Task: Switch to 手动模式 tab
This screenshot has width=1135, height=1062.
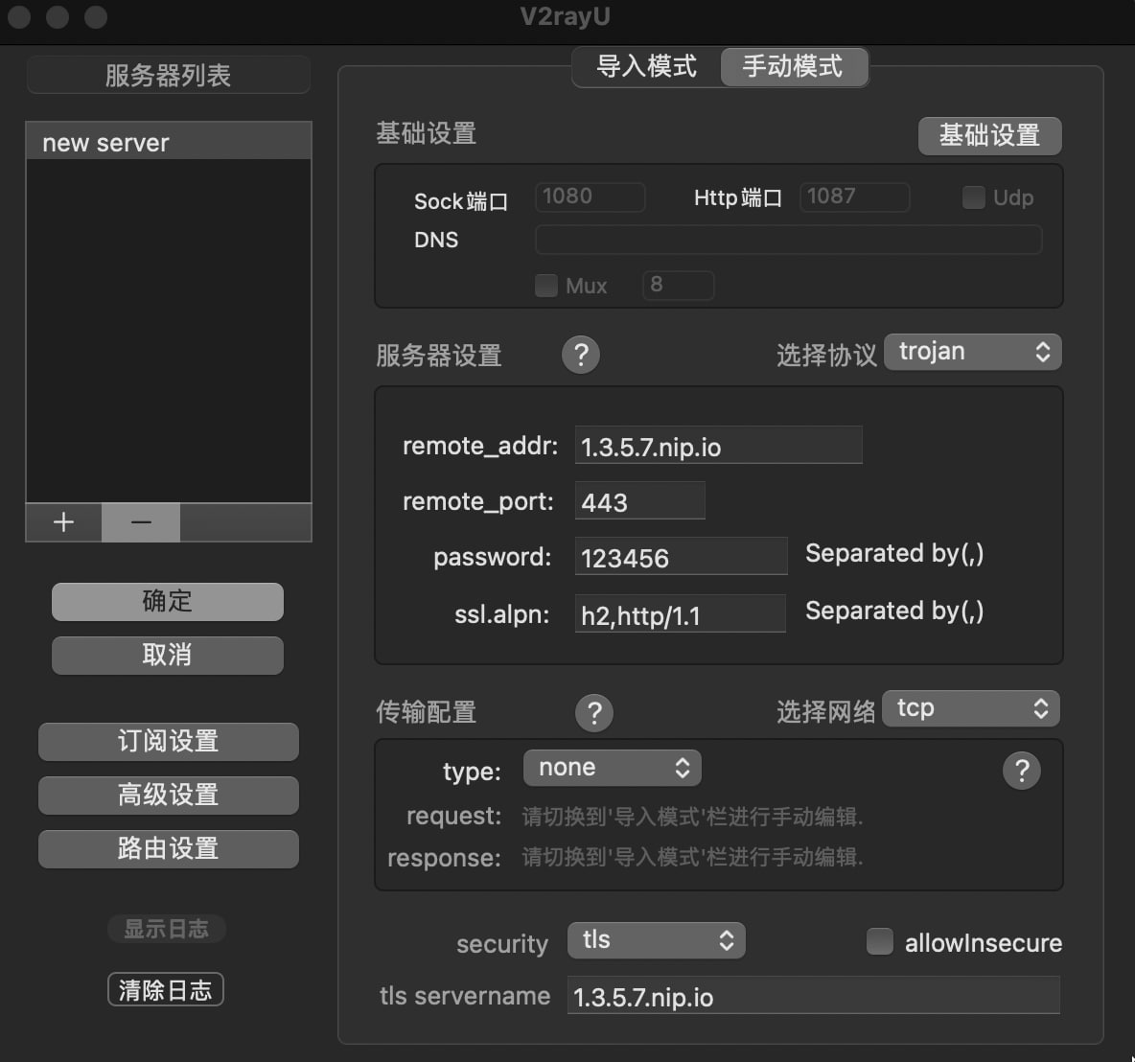Action: [794, 66]
